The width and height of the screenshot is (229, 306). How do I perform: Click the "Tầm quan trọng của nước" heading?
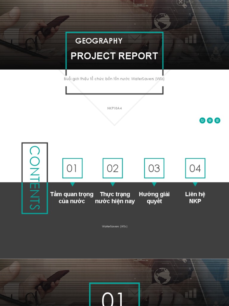(72, 198)
